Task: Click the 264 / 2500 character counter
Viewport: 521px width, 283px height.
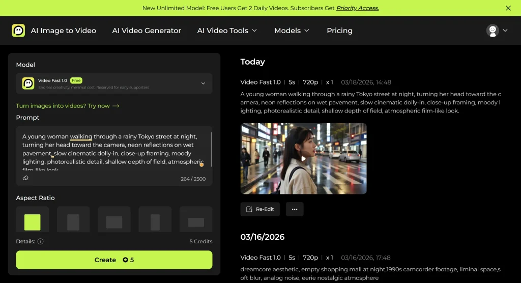Action: coord(193,179)
